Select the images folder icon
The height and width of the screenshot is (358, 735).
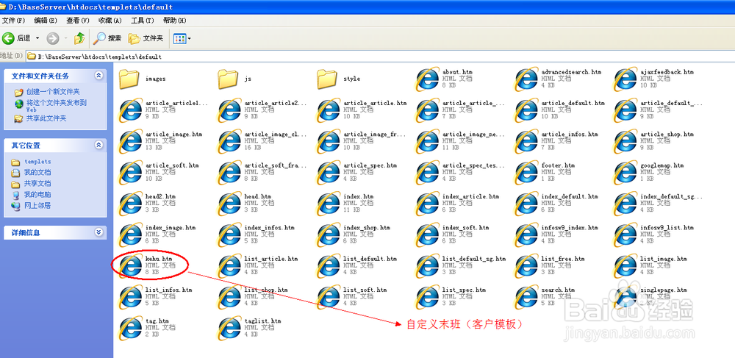coord(129,79)
